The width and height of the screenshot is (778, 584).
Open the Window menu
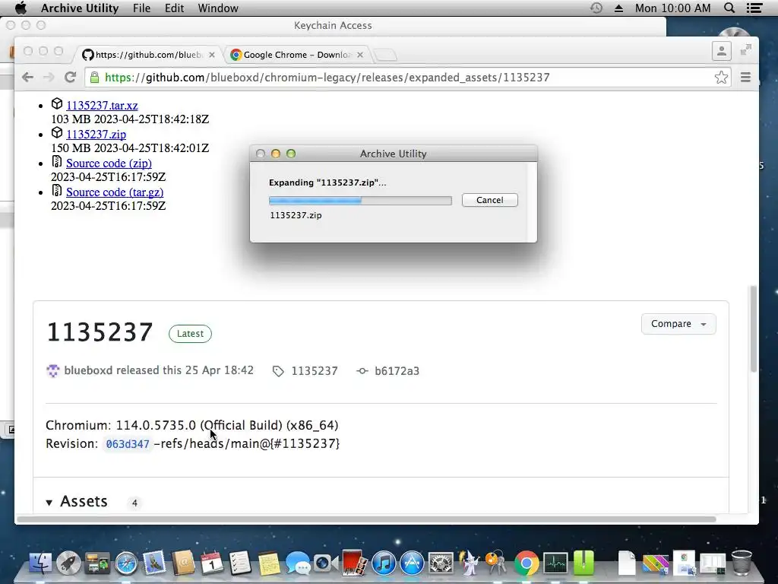[218, 8]
